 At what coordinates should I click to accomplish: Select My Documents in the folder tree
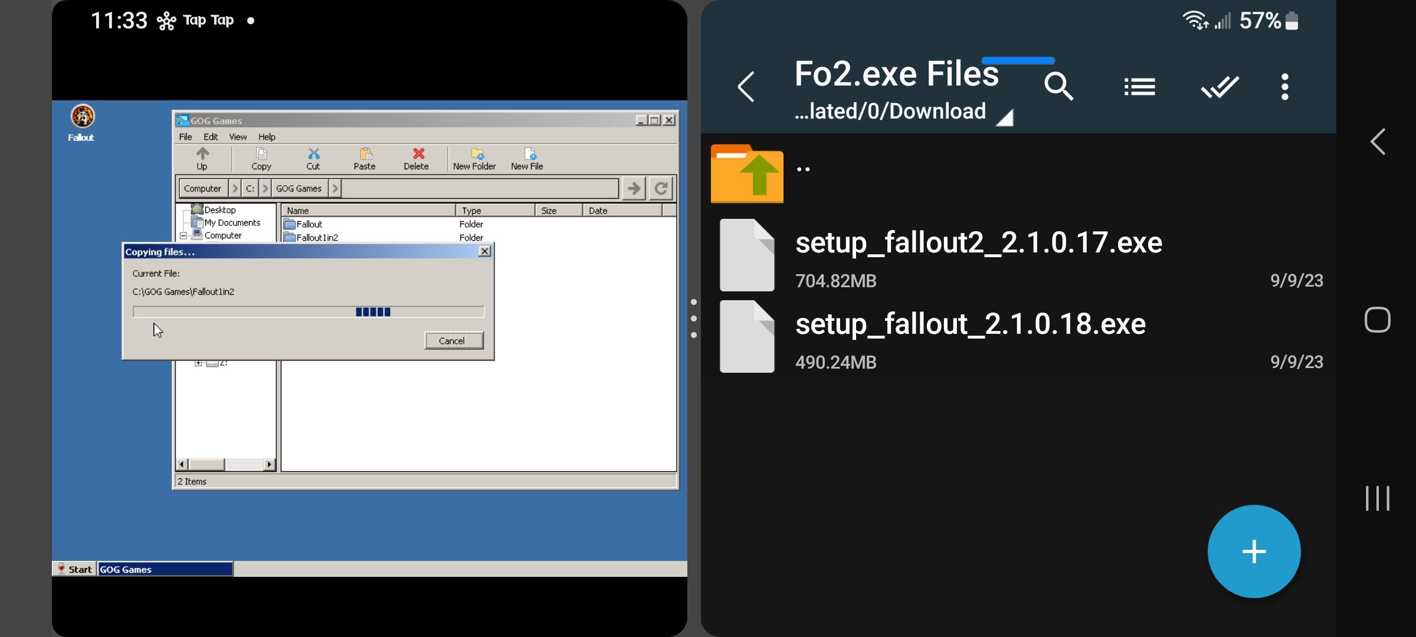point(232,223)
